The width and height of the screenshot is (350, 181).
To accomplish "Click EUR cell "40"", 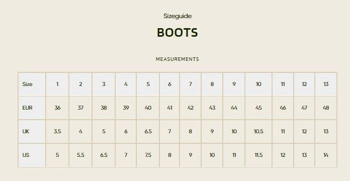I will pos(148,108).
